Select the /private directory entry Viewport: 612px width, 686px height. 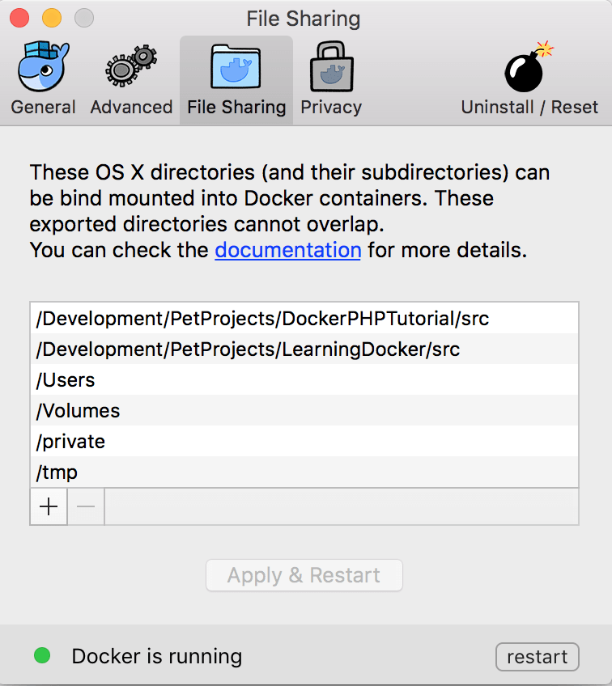click(304, 441)
